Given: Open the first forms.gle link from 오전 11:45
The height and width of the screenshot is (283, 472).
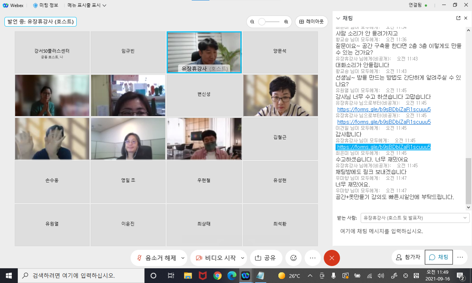Looking at the screenshot, I should 384,109.
